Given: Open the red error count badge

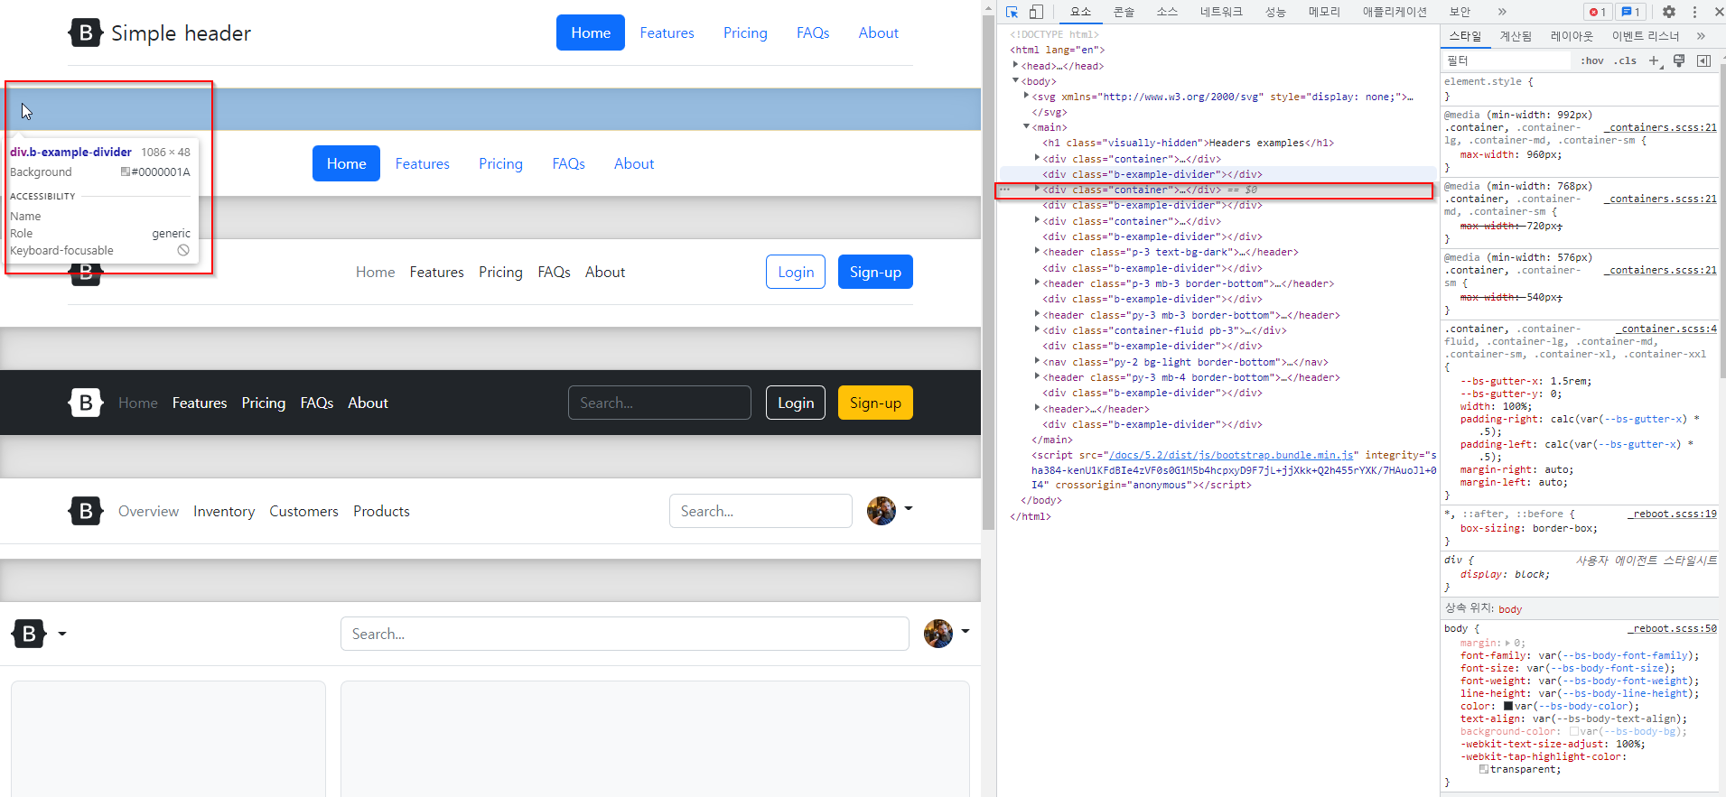Looking at the screenshot, I should pyautogui.click(x=1598, y=12).
